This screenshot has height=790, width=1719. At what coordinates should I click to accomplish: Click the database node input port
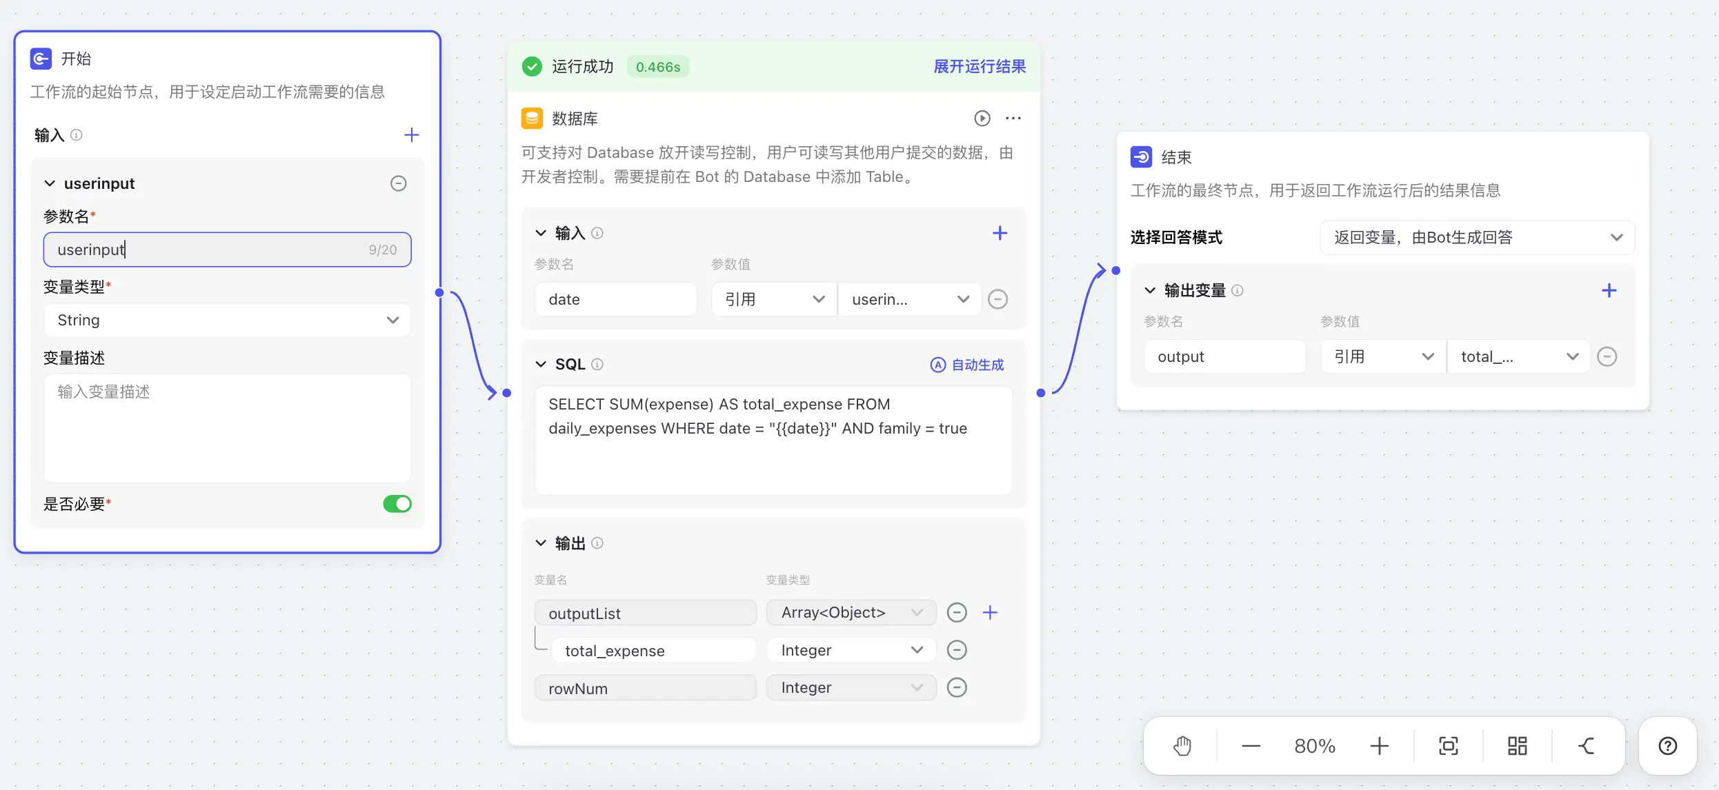point(507,393)
